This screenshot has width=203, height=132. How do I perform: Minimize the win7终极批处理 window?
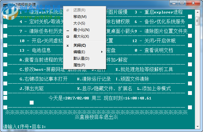pyautogui.click(x=174, y=3)
